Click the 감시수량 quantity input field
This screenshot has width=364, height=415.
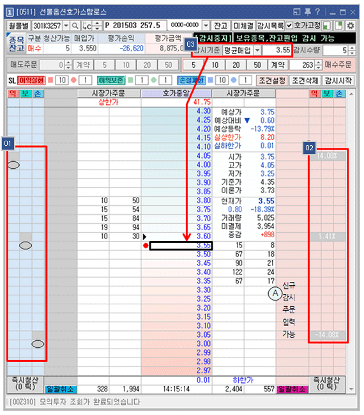click(336, 51)
